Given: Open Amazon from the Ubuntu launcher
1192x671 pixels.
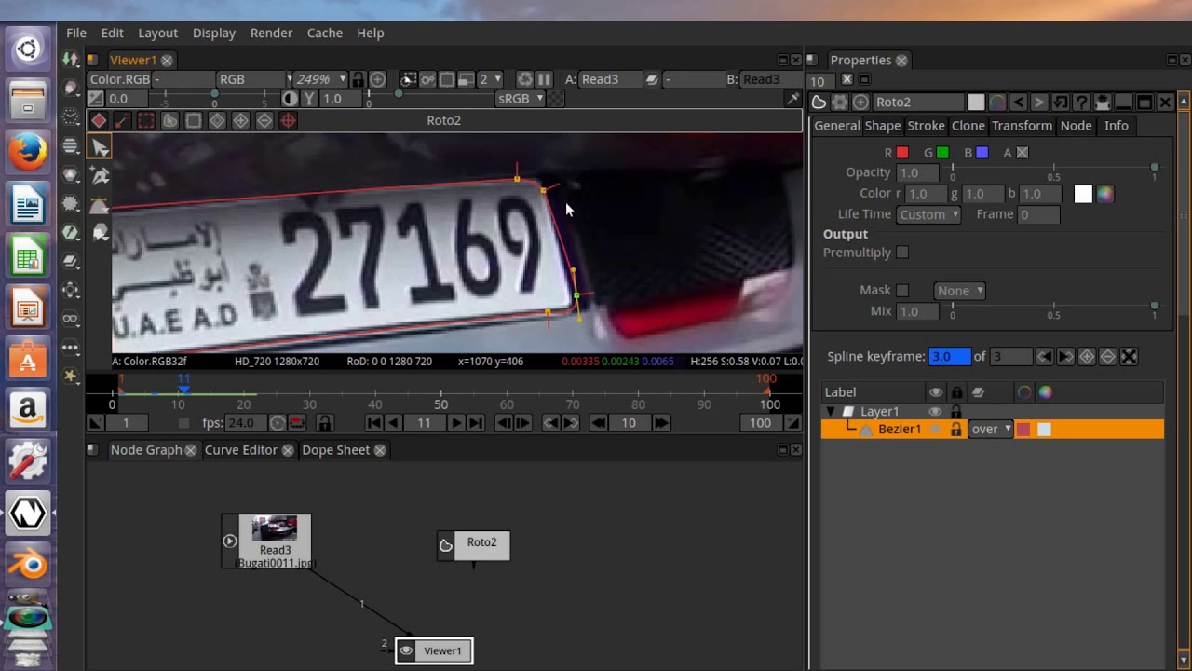Looking at the screenshot, I should pyautogui.click(x=28, y=409).
